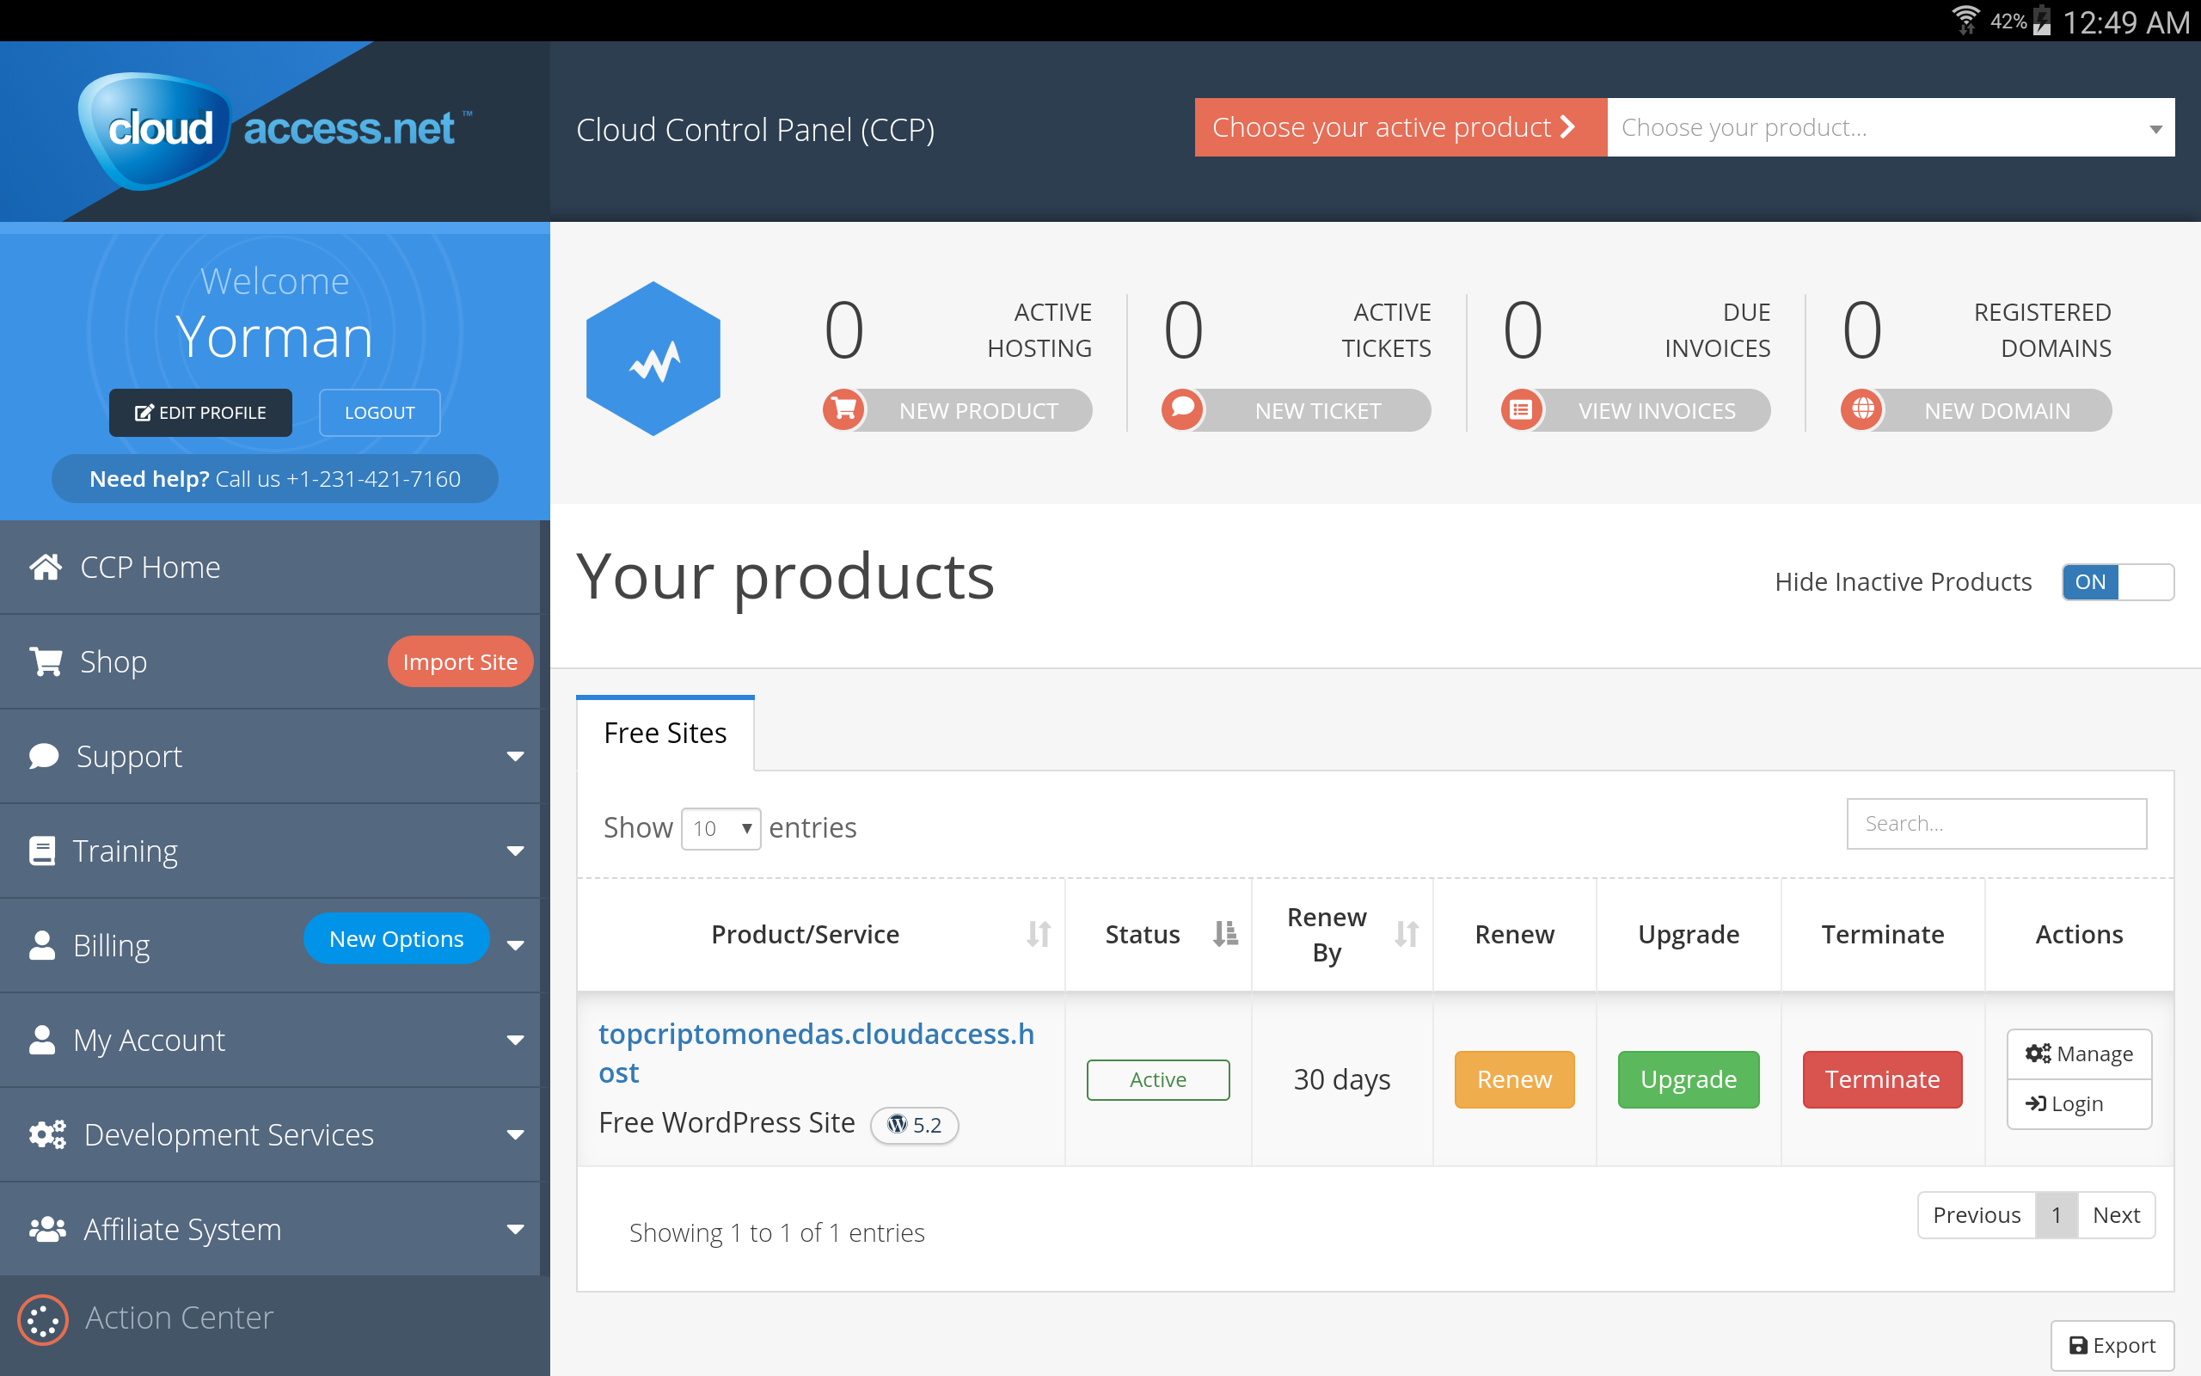Click the CCP Home house icon
Screen dimensions: 2201x1376
(46, 567)
